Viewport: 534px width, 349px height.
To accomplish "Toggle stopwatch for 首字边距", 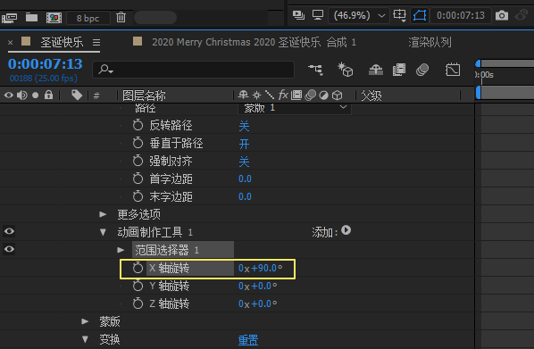I will [x=138, y=179].
